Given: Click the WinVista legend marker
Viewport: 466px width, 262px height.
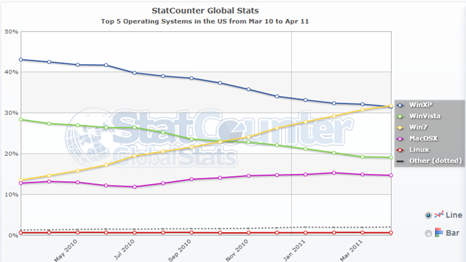Looking at the screenshot, I should (400, 116).
